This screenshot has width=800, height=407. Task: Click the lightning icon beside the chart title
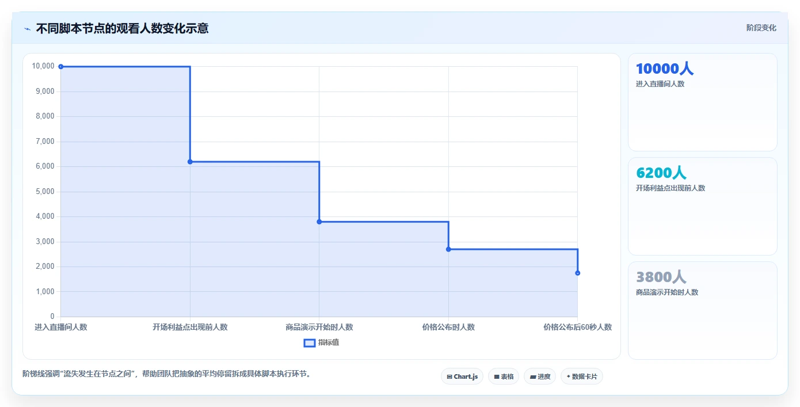tap(27, 28)
